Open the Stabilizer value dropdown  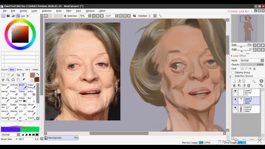click(155, 16)
